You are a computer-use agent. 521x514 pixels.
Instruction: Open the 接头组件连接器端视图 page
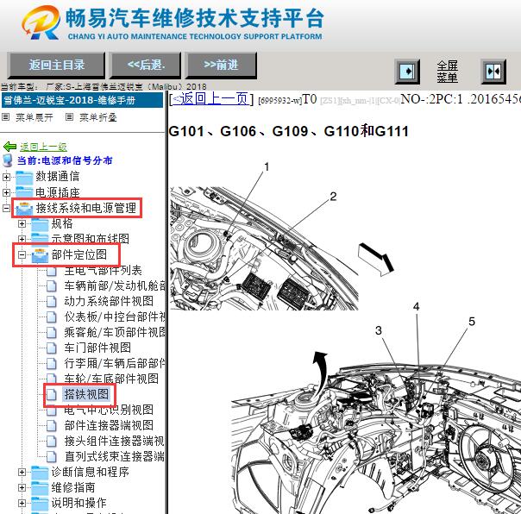pos(115,441)
